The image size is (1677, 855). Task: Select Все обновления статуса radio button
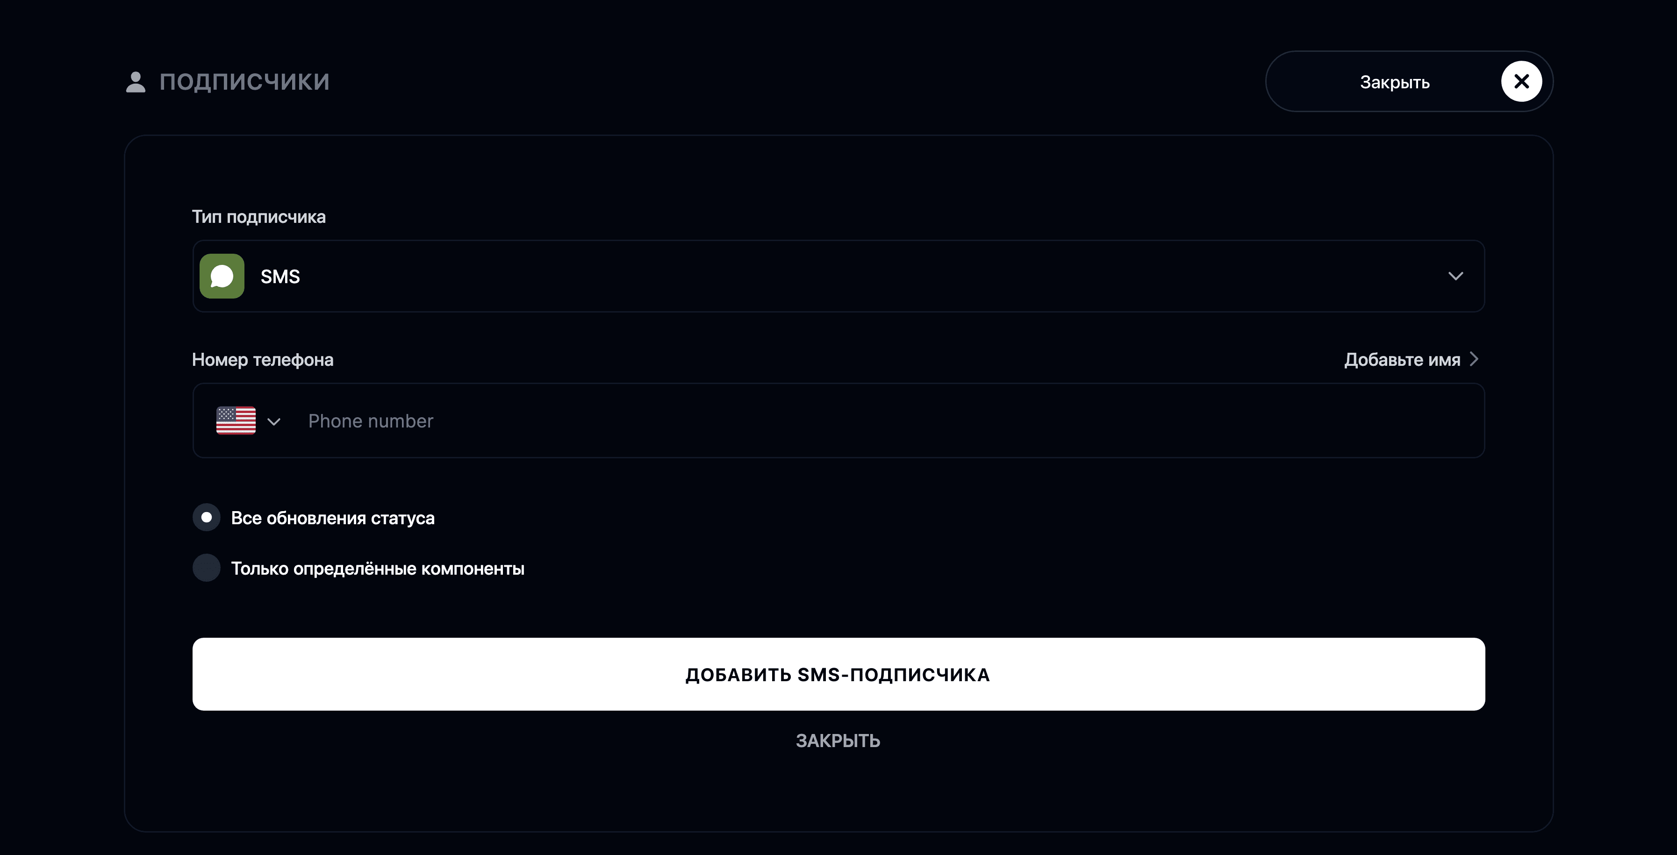207,517
